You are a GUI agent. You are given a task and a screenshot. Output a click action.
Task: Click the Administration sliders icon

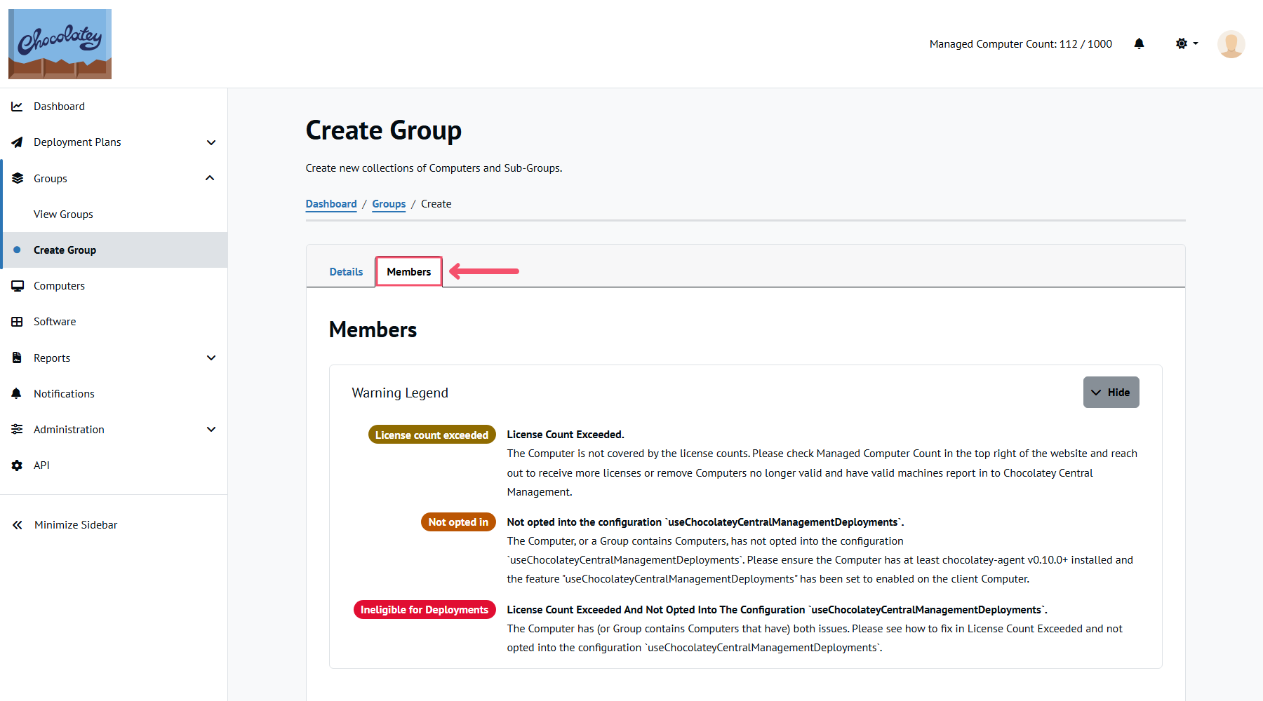17,429
